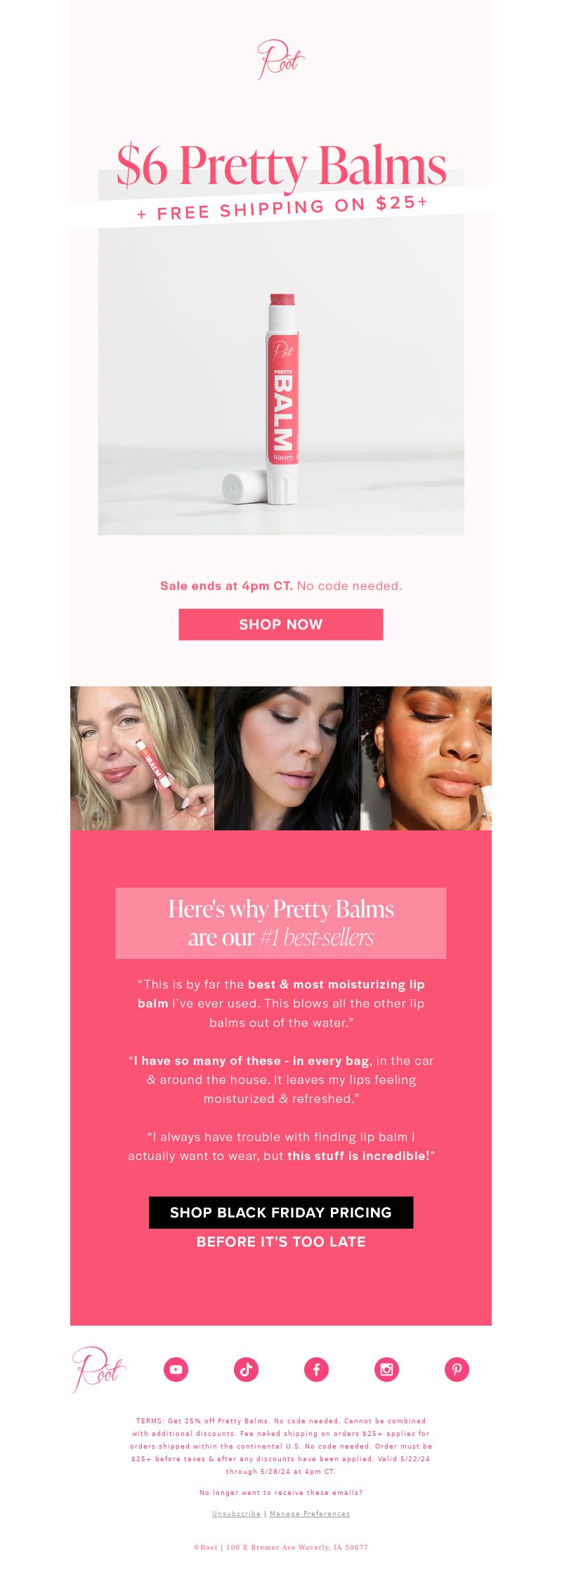The width and height of the screenshot is (562, 1587).
Task: Click the Free Shipping on $25+ banner
Action: [x=282, y=207]
